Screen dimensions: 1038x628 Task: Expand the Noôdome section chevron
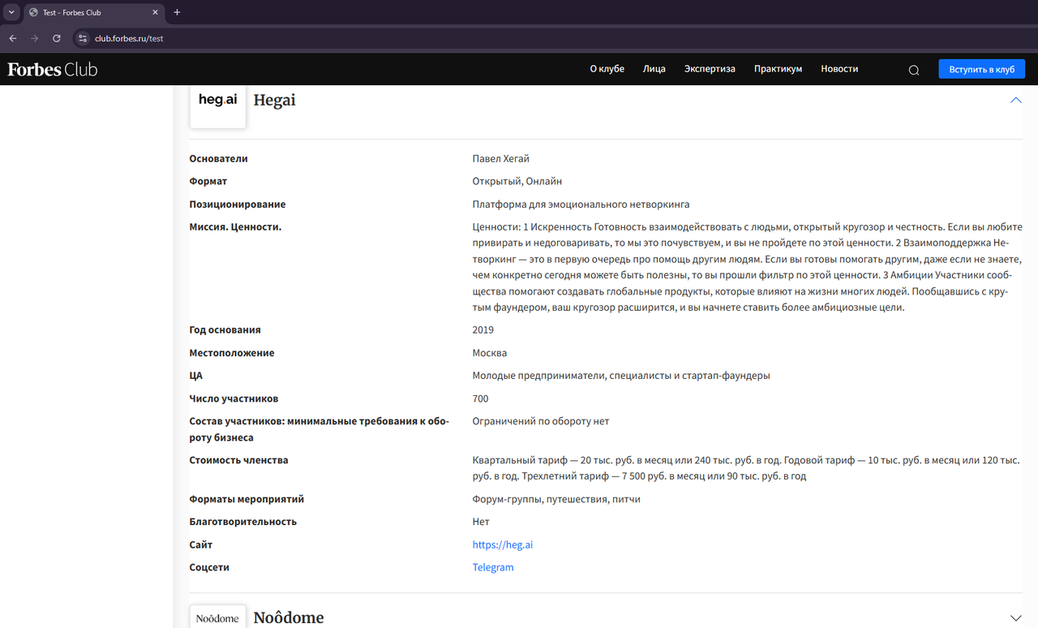click(x=1015, y=618)
